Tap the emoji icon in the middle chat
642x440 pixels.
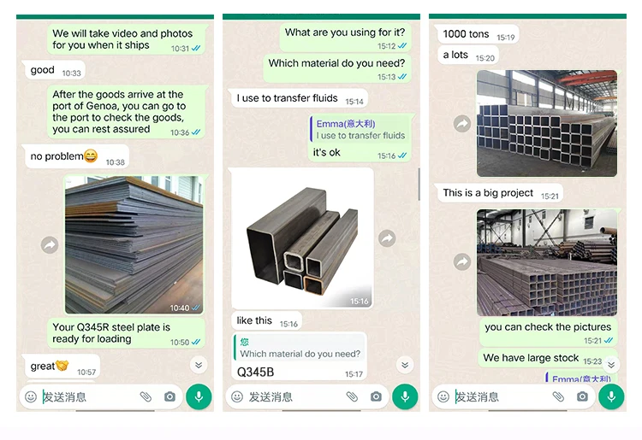click(x=237, y=396)
